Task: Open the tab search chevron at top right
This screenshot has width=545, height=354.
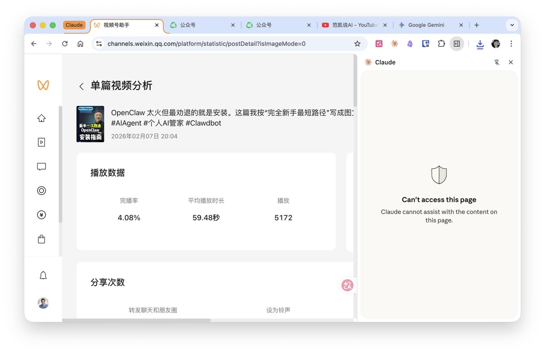Action: (512, 25)
